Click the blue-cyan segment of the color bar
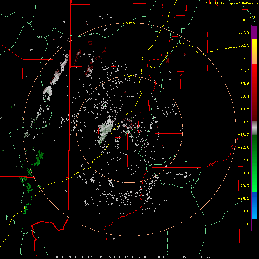The height and width of the screenshot is (259, 259). pyautogui.click(x=254, y=205)
